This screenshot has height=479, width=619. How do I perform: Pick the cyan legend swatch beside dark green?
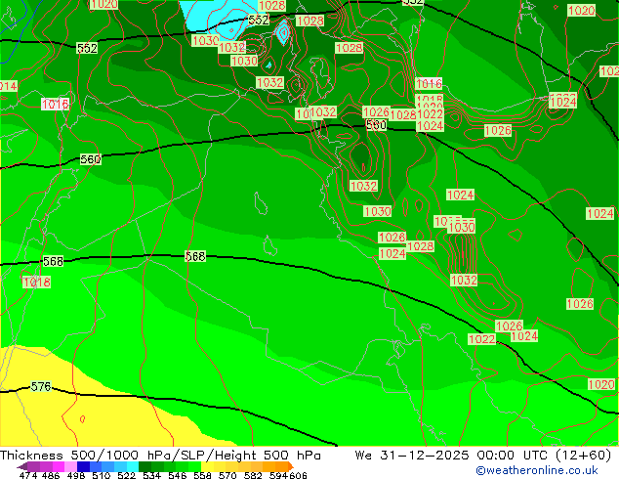pyautogui.click(x=133, y=466)
